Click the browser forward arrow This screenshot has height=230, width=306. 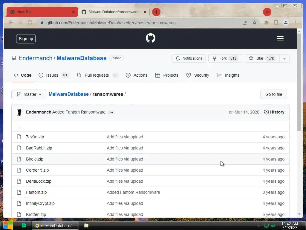coord(20,23)
